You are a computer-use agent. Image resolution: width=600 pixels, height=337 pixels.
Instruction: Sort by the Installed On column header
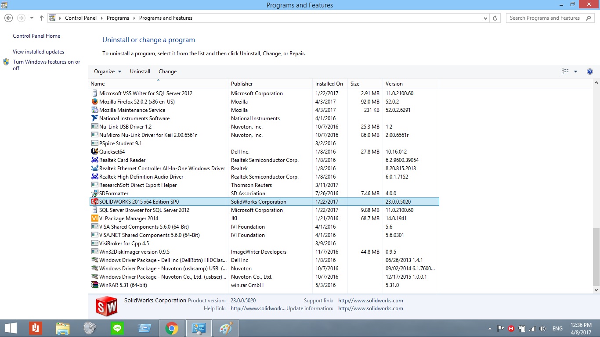click(x=330, y=84)
